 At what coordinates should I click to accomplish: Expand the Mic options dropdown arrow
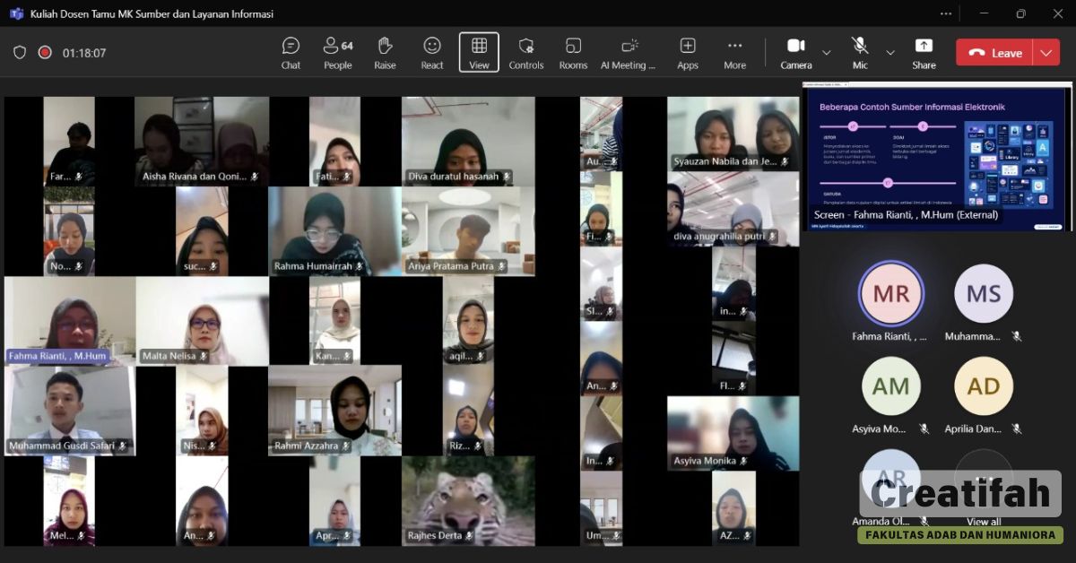tap(890, 53)
